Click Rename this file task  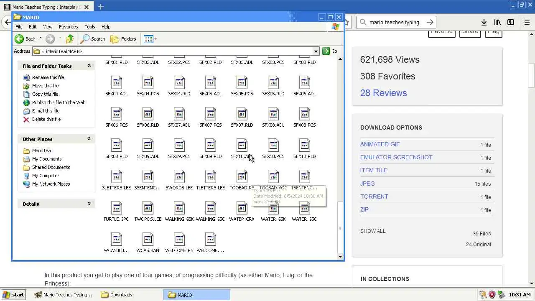click(48, 77)
